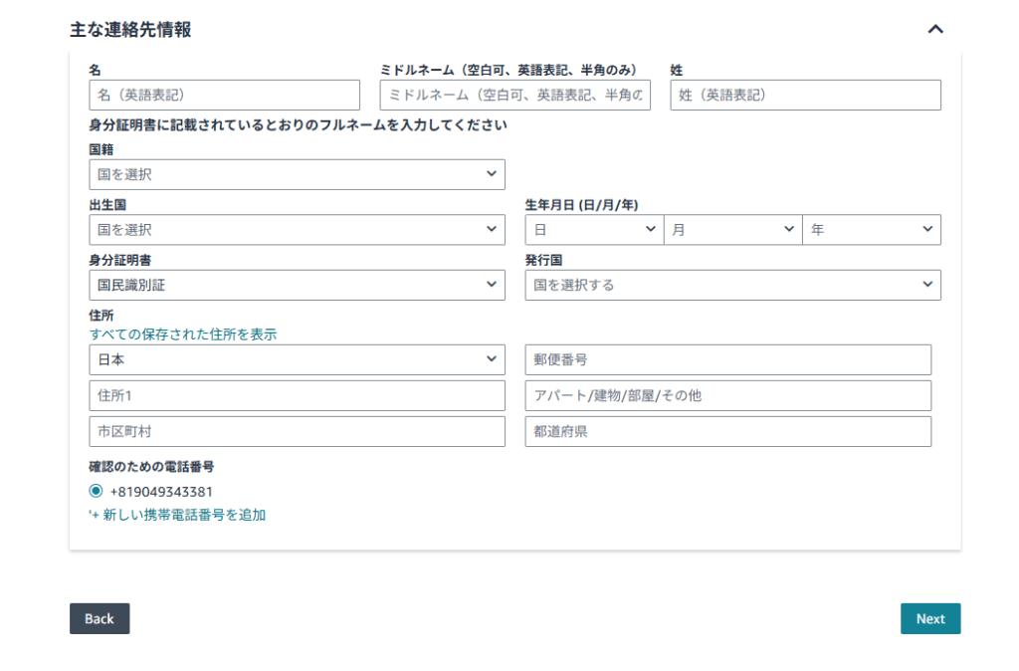The width and height of the screenshot is (1019, 671).
Task: Click the 市区町村 city input field
Action: pos(297,432)
